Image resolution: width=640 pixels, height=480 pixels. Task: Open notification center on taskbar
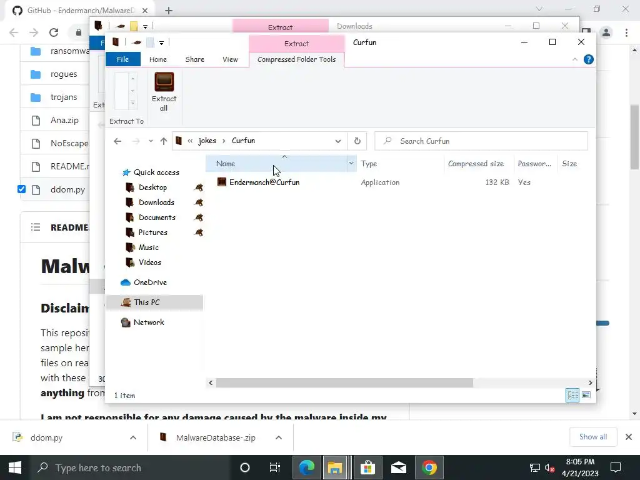click(615, 467)
